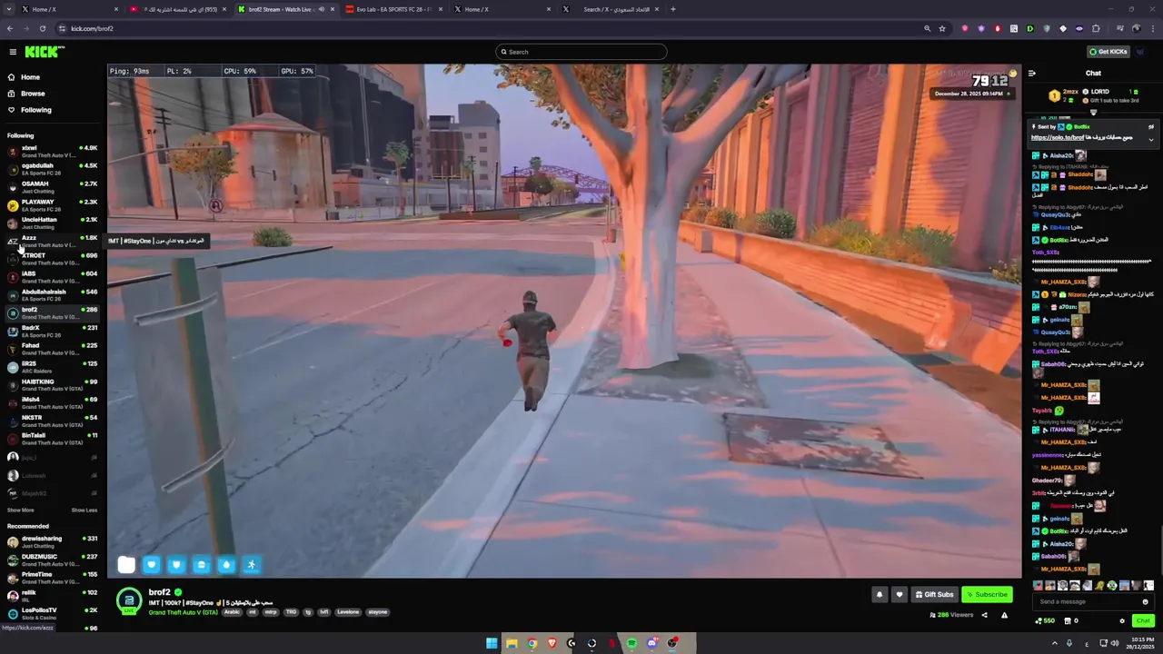
Task: Open Windows Start menu
Action: (492, 643)
